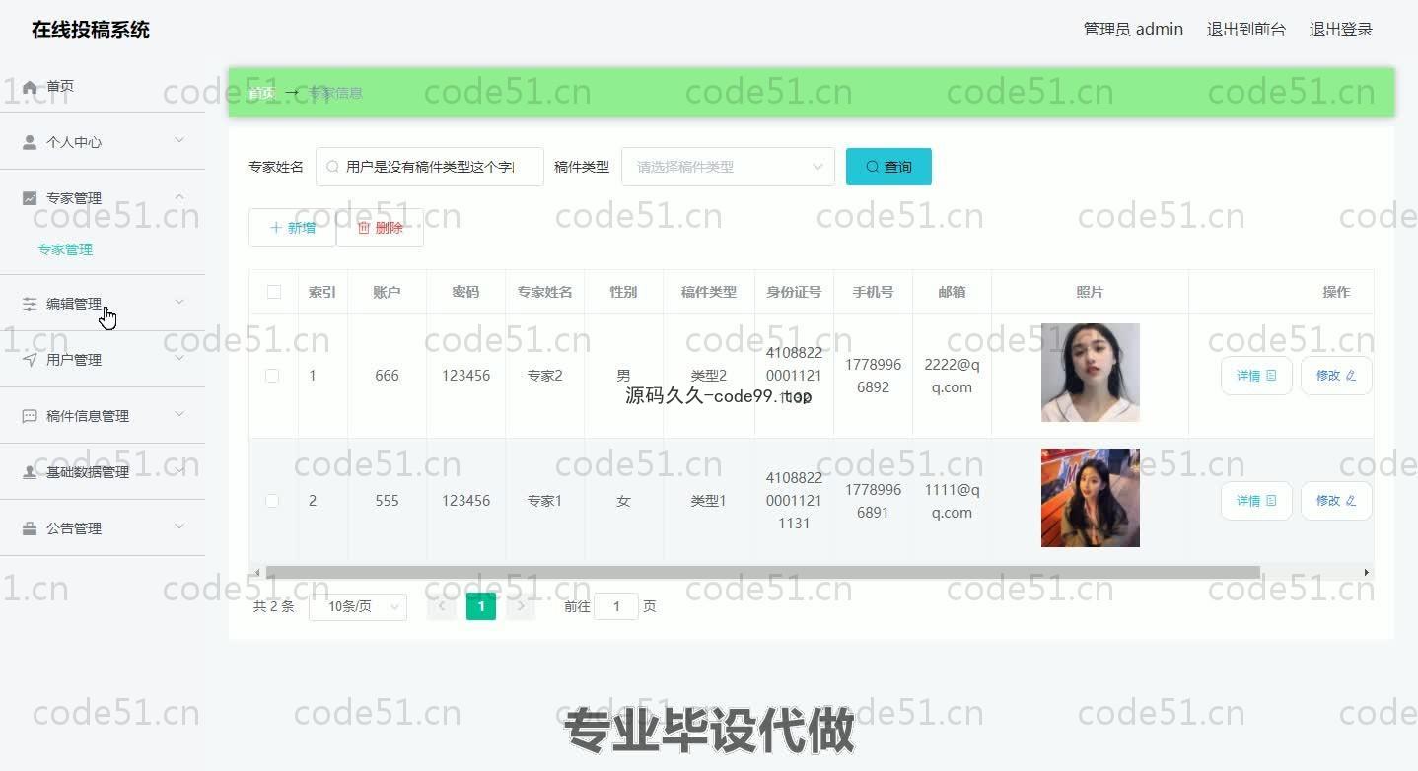This screenshot has height=771, width=1418.
Task: Click the paper-plane icon beside 用户管理
Action: tap(30, 360)
